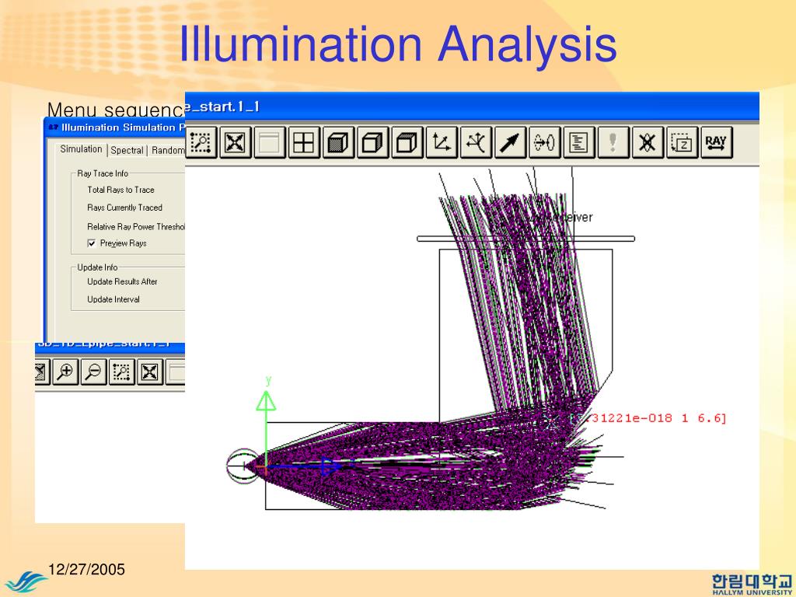
Task: Click the Hallym University logo
Action: pos(752,585)
